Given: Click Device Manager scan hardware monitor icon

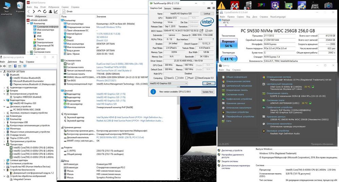Looking at the screenshot, I should pyautogui.click(x=25, y=66).
